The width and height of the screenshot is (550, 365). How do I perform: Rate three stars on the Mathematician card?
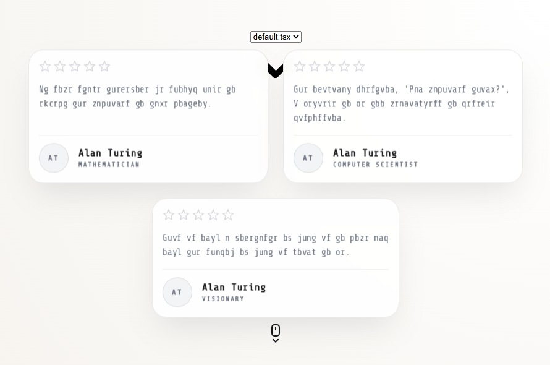tap(75, 66)
